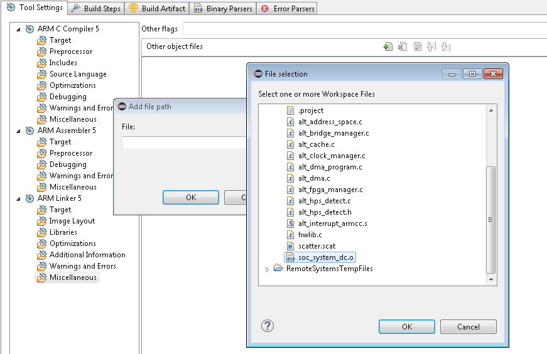
Task: Select alt_dma.c file
Action: click(314, 178)
